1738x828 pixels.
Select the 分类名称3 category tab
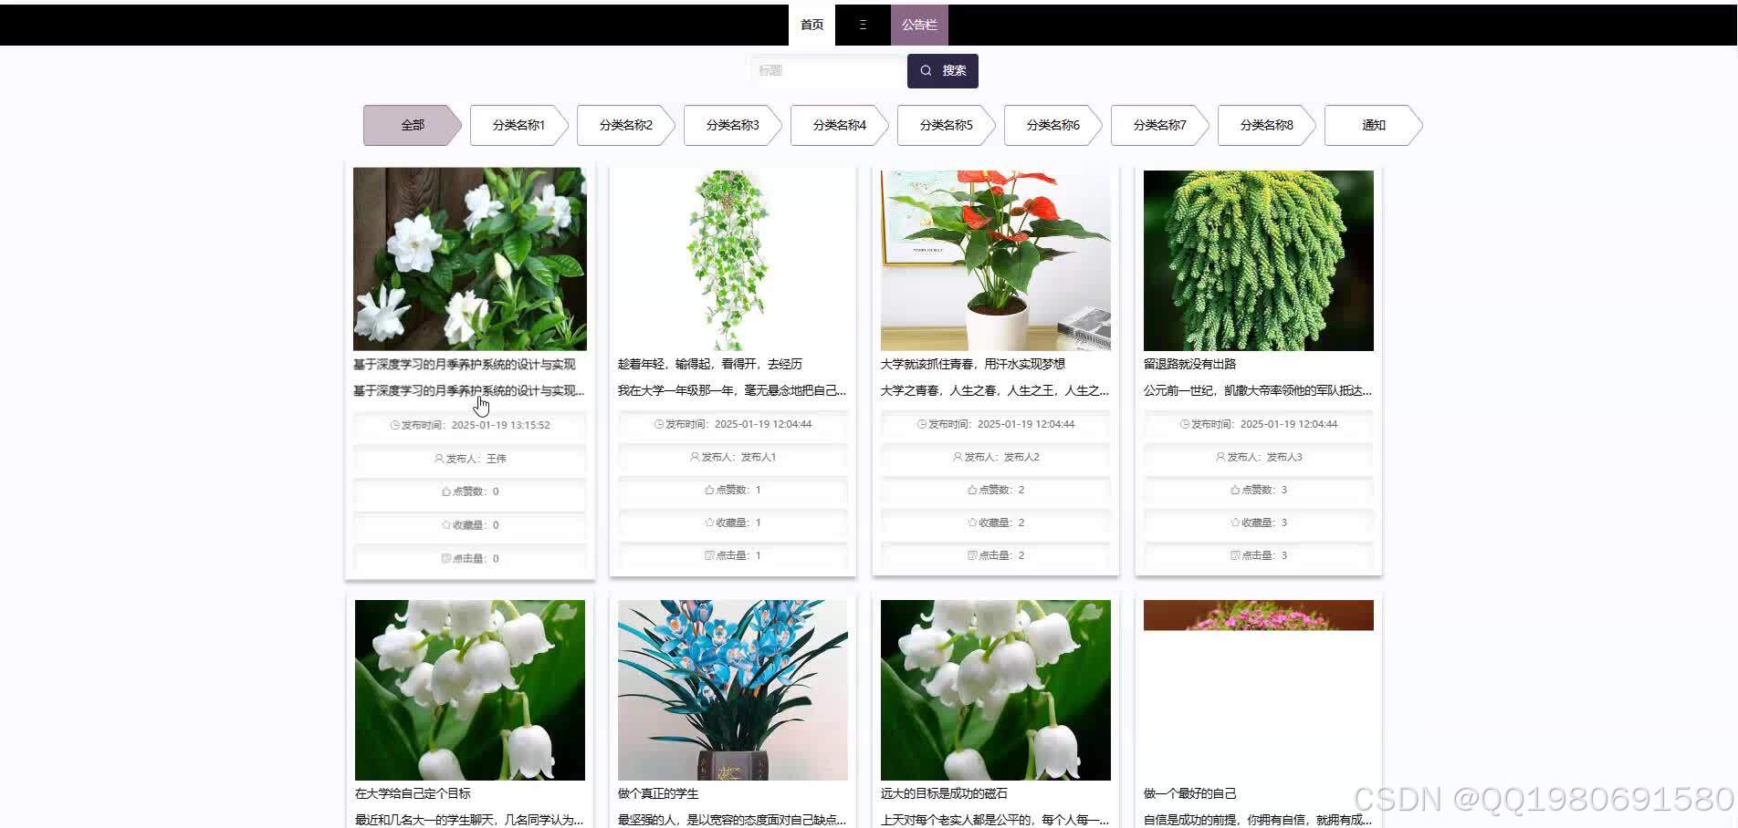point(731,125)
